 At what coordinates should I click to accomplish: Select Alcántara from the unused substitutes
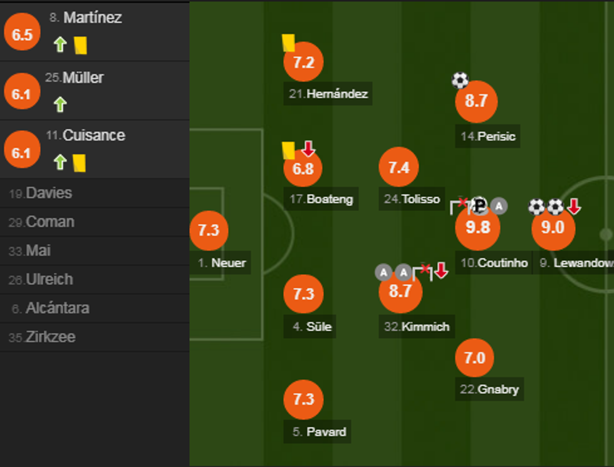click(x=57, y=309)
